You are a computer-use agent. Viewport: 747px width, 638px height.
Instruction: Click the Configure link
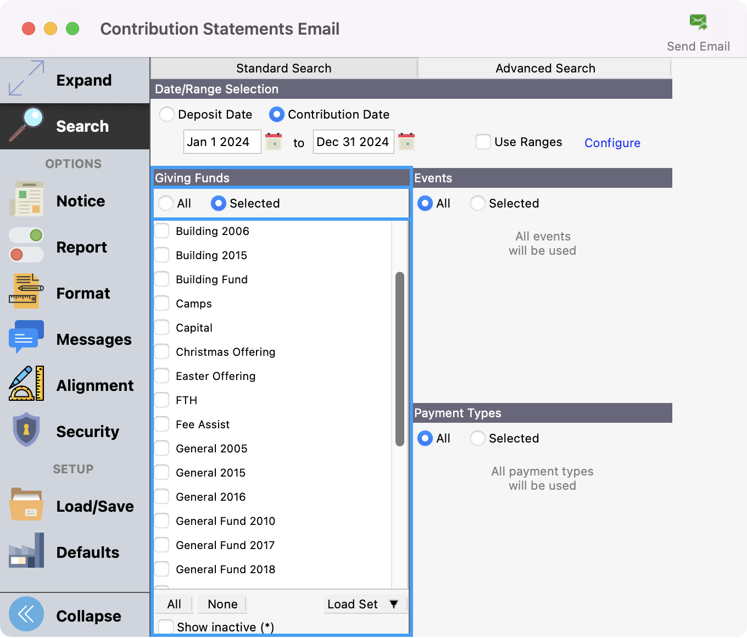point(612,143)
